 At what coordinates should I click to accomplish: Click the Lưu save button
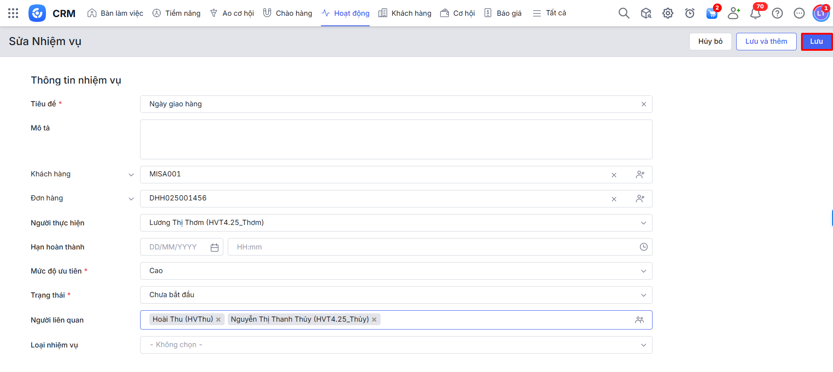[816, 42]
